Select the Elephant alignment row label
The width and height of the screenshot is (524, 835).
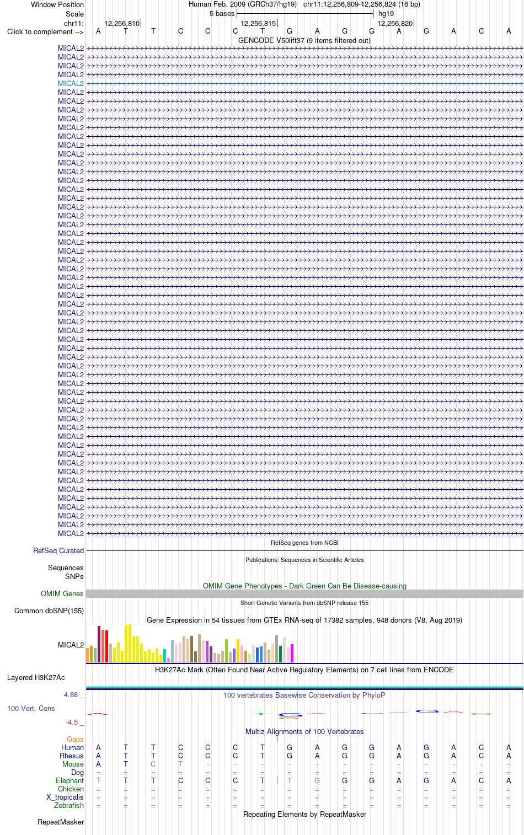pyautogui.click(x=69, y=780)
